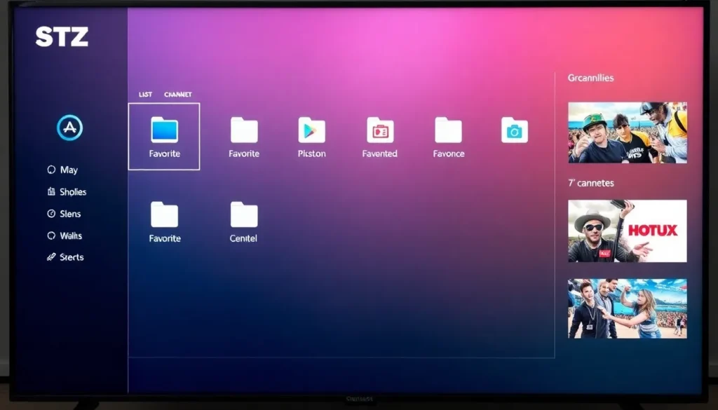Viewport: 718px width, 410px height.
Task: Launch the teal camera app icon
Action: (514, 130)
